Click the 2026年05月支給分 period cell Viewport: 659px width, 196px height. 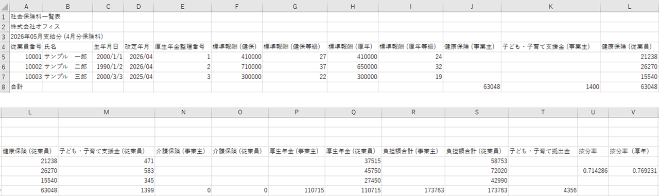pos(57,37)
